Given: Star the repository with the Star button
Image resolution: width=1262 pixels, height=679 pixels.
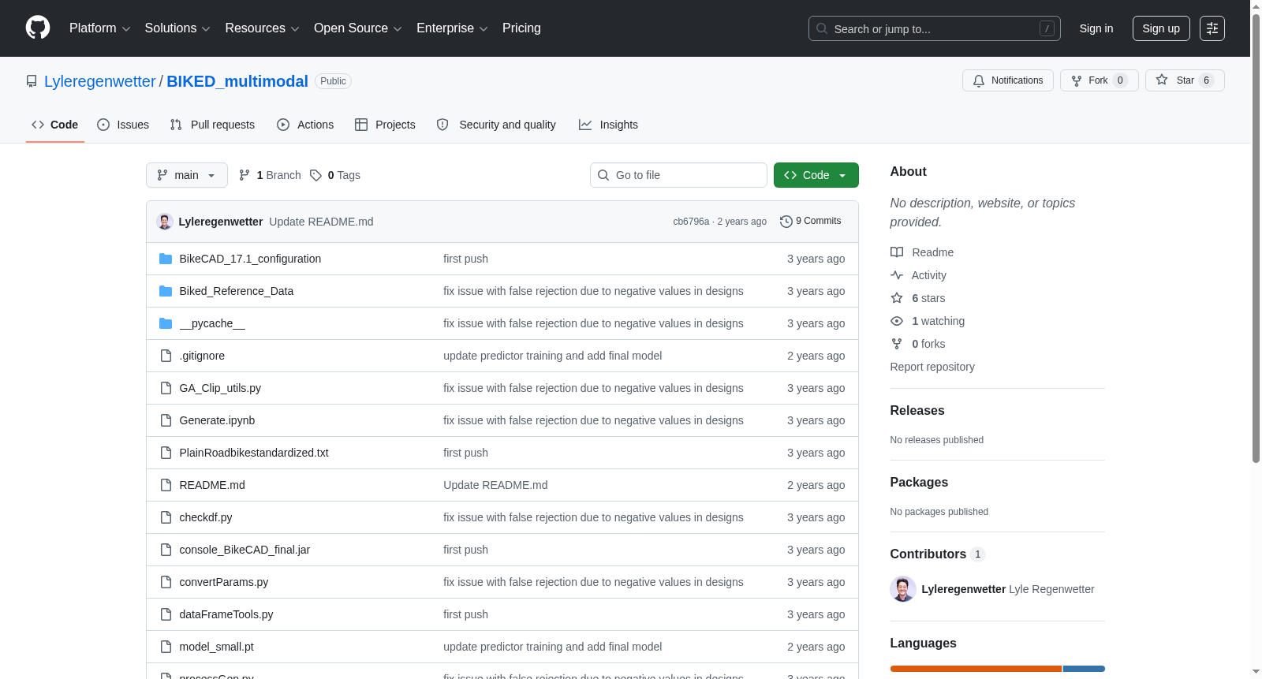Looking at the screenshot, I should click(x=1185, y=80).
